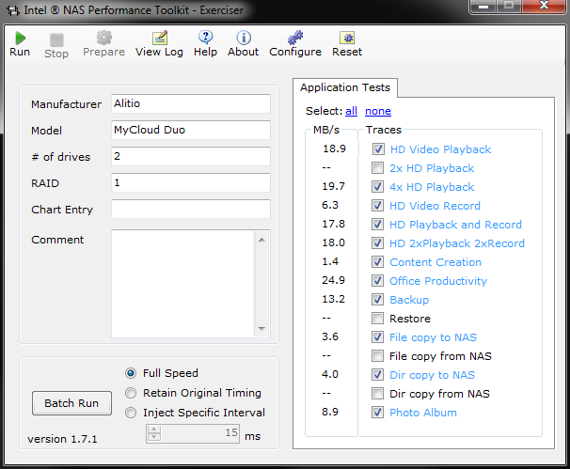This screenshot has width=570, height=469.
Task: Toggle the File copy to NAS checkbox
Action: coord(377,337)
